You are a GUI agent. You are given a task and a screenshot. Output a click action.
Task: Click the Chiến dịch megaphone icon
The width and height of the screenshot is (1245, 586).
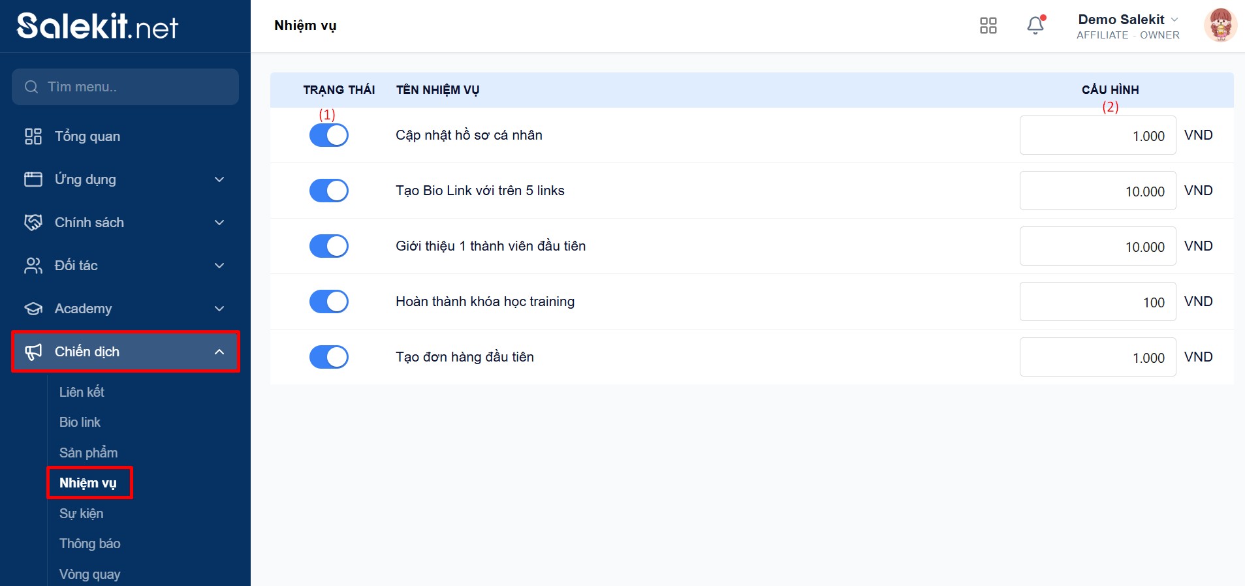(33, 352)
